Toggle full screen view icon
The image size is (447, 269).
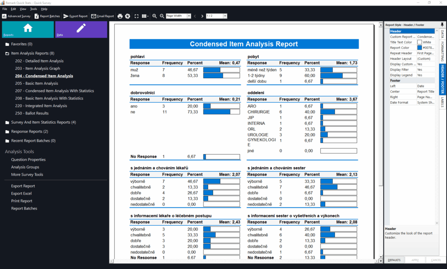(x=137, y=16)
